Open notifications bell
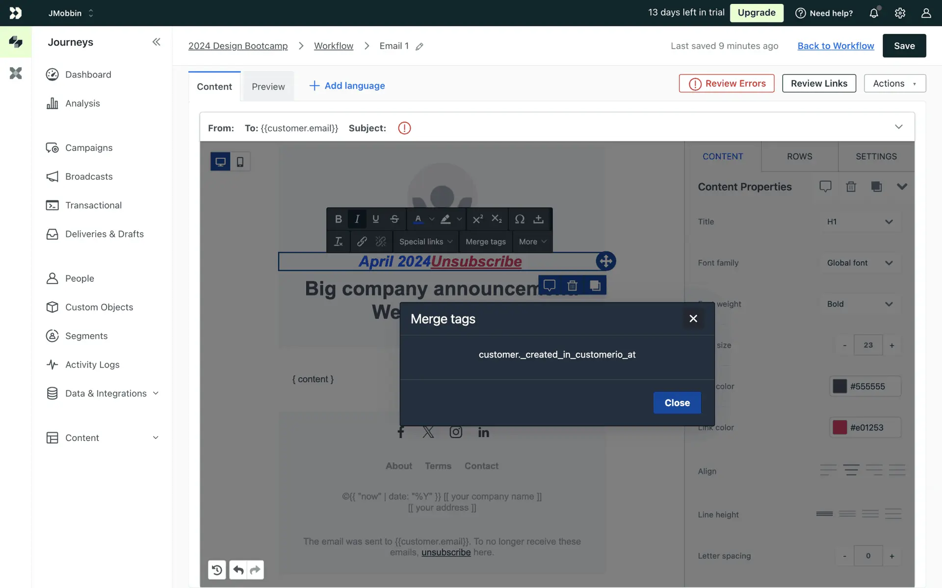The image size is (942, 588). coord(874,13)
